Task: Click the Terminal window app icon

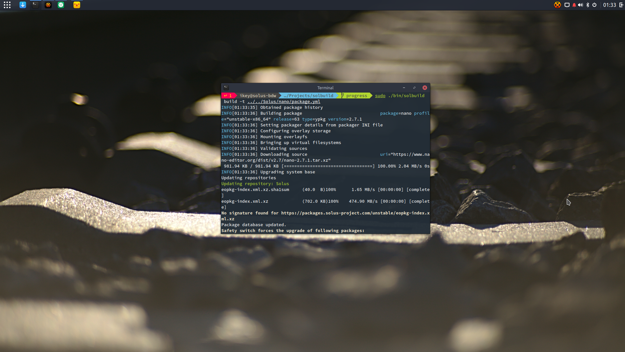Action: coord(226,88)
